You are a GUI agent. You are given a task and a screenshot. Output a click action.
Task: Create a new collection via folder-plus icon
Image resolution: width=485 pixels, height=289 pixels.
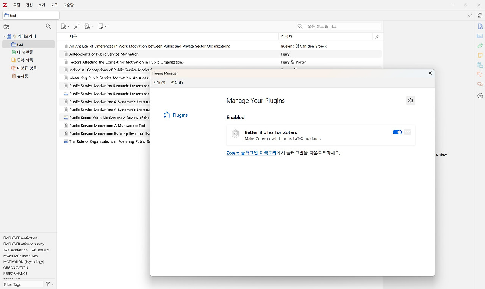click(x=6, y=26)
